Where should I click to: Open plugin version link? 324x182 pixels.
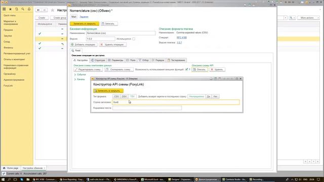click(x=179, y=42)
